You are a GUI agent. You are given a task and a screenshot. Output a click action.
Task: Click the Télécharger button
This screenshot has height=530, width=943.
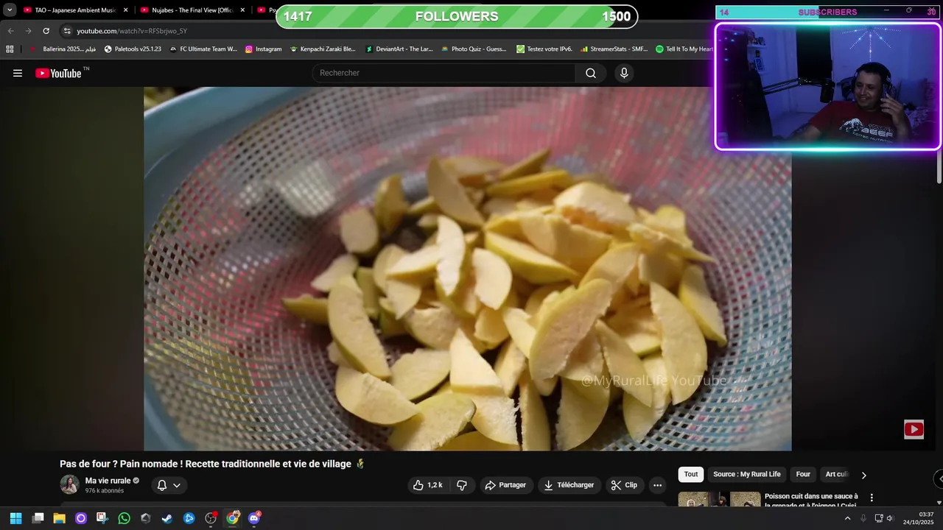[569, 485]
